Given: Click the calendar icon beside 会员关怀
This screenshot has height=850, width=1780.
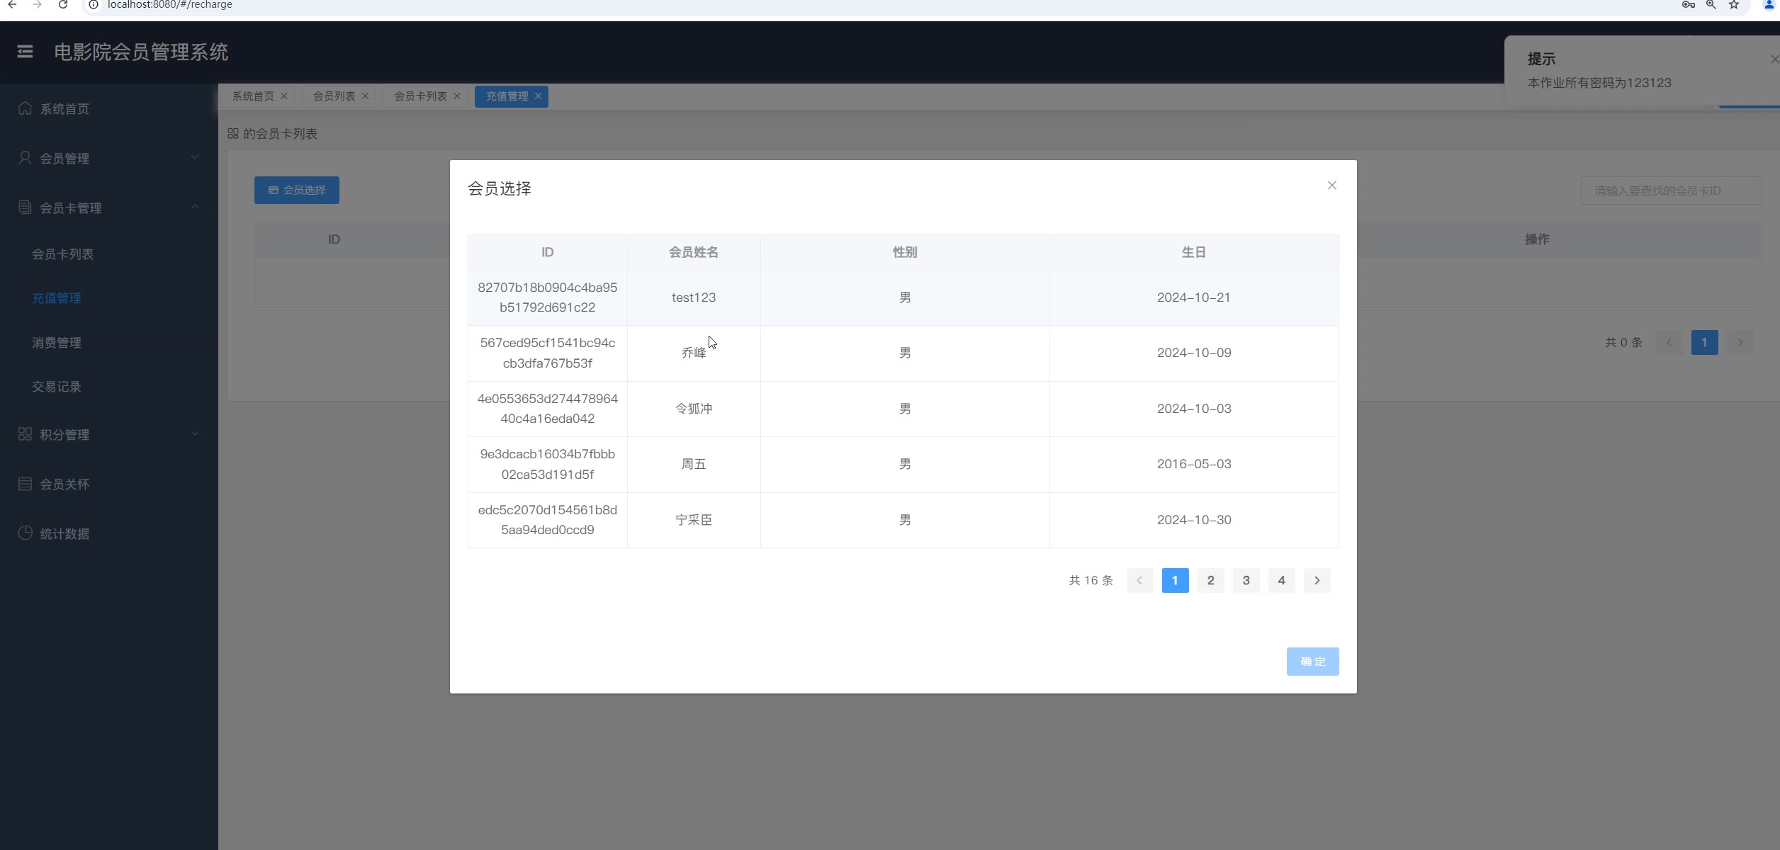Looking at the screenshot, I should click(x=25, y=484).
